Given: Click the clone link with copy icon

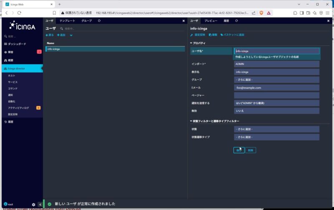Looking at the screenshot, I should pos(213,35).
